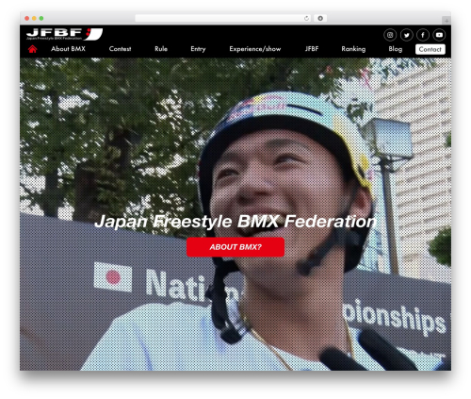Open the Facebook social icon
471x399 pixels.
click(423, 35)
